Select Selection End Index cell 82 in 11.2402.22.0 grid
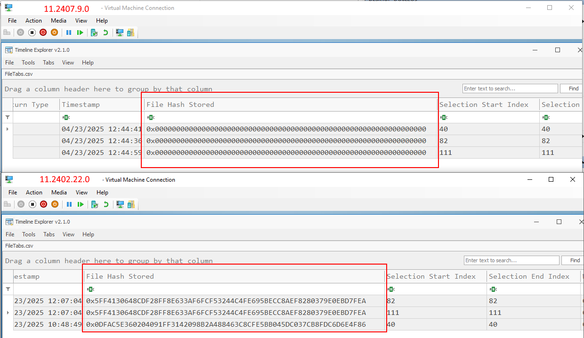This screenshot has width=584, height=338. [x=534, y=301]
